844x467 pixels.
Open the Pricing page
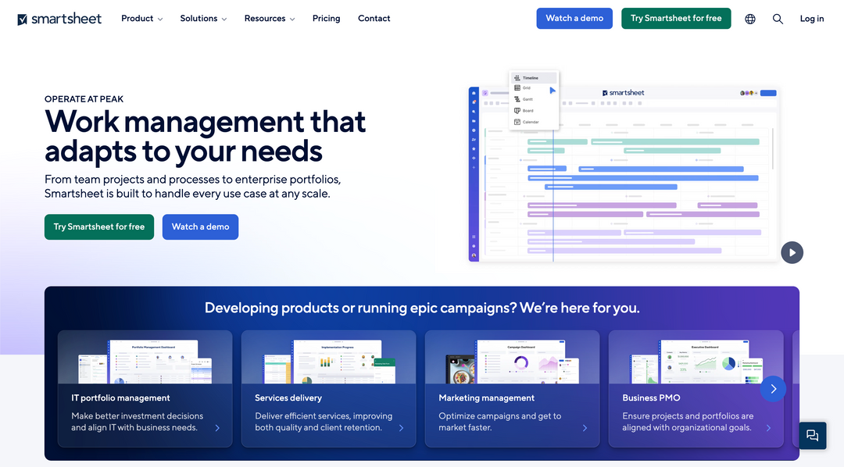[x=326, y=18]
